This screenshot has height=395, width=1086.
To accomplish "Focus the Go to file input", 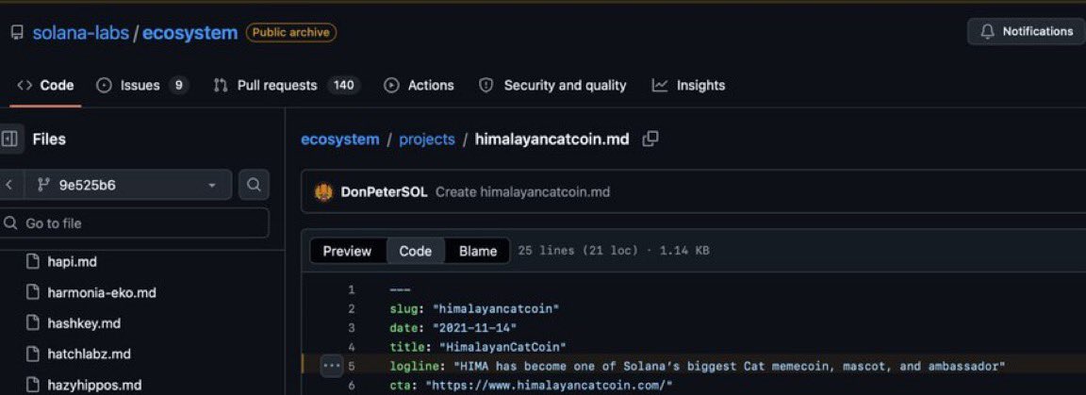I will 135,223.
